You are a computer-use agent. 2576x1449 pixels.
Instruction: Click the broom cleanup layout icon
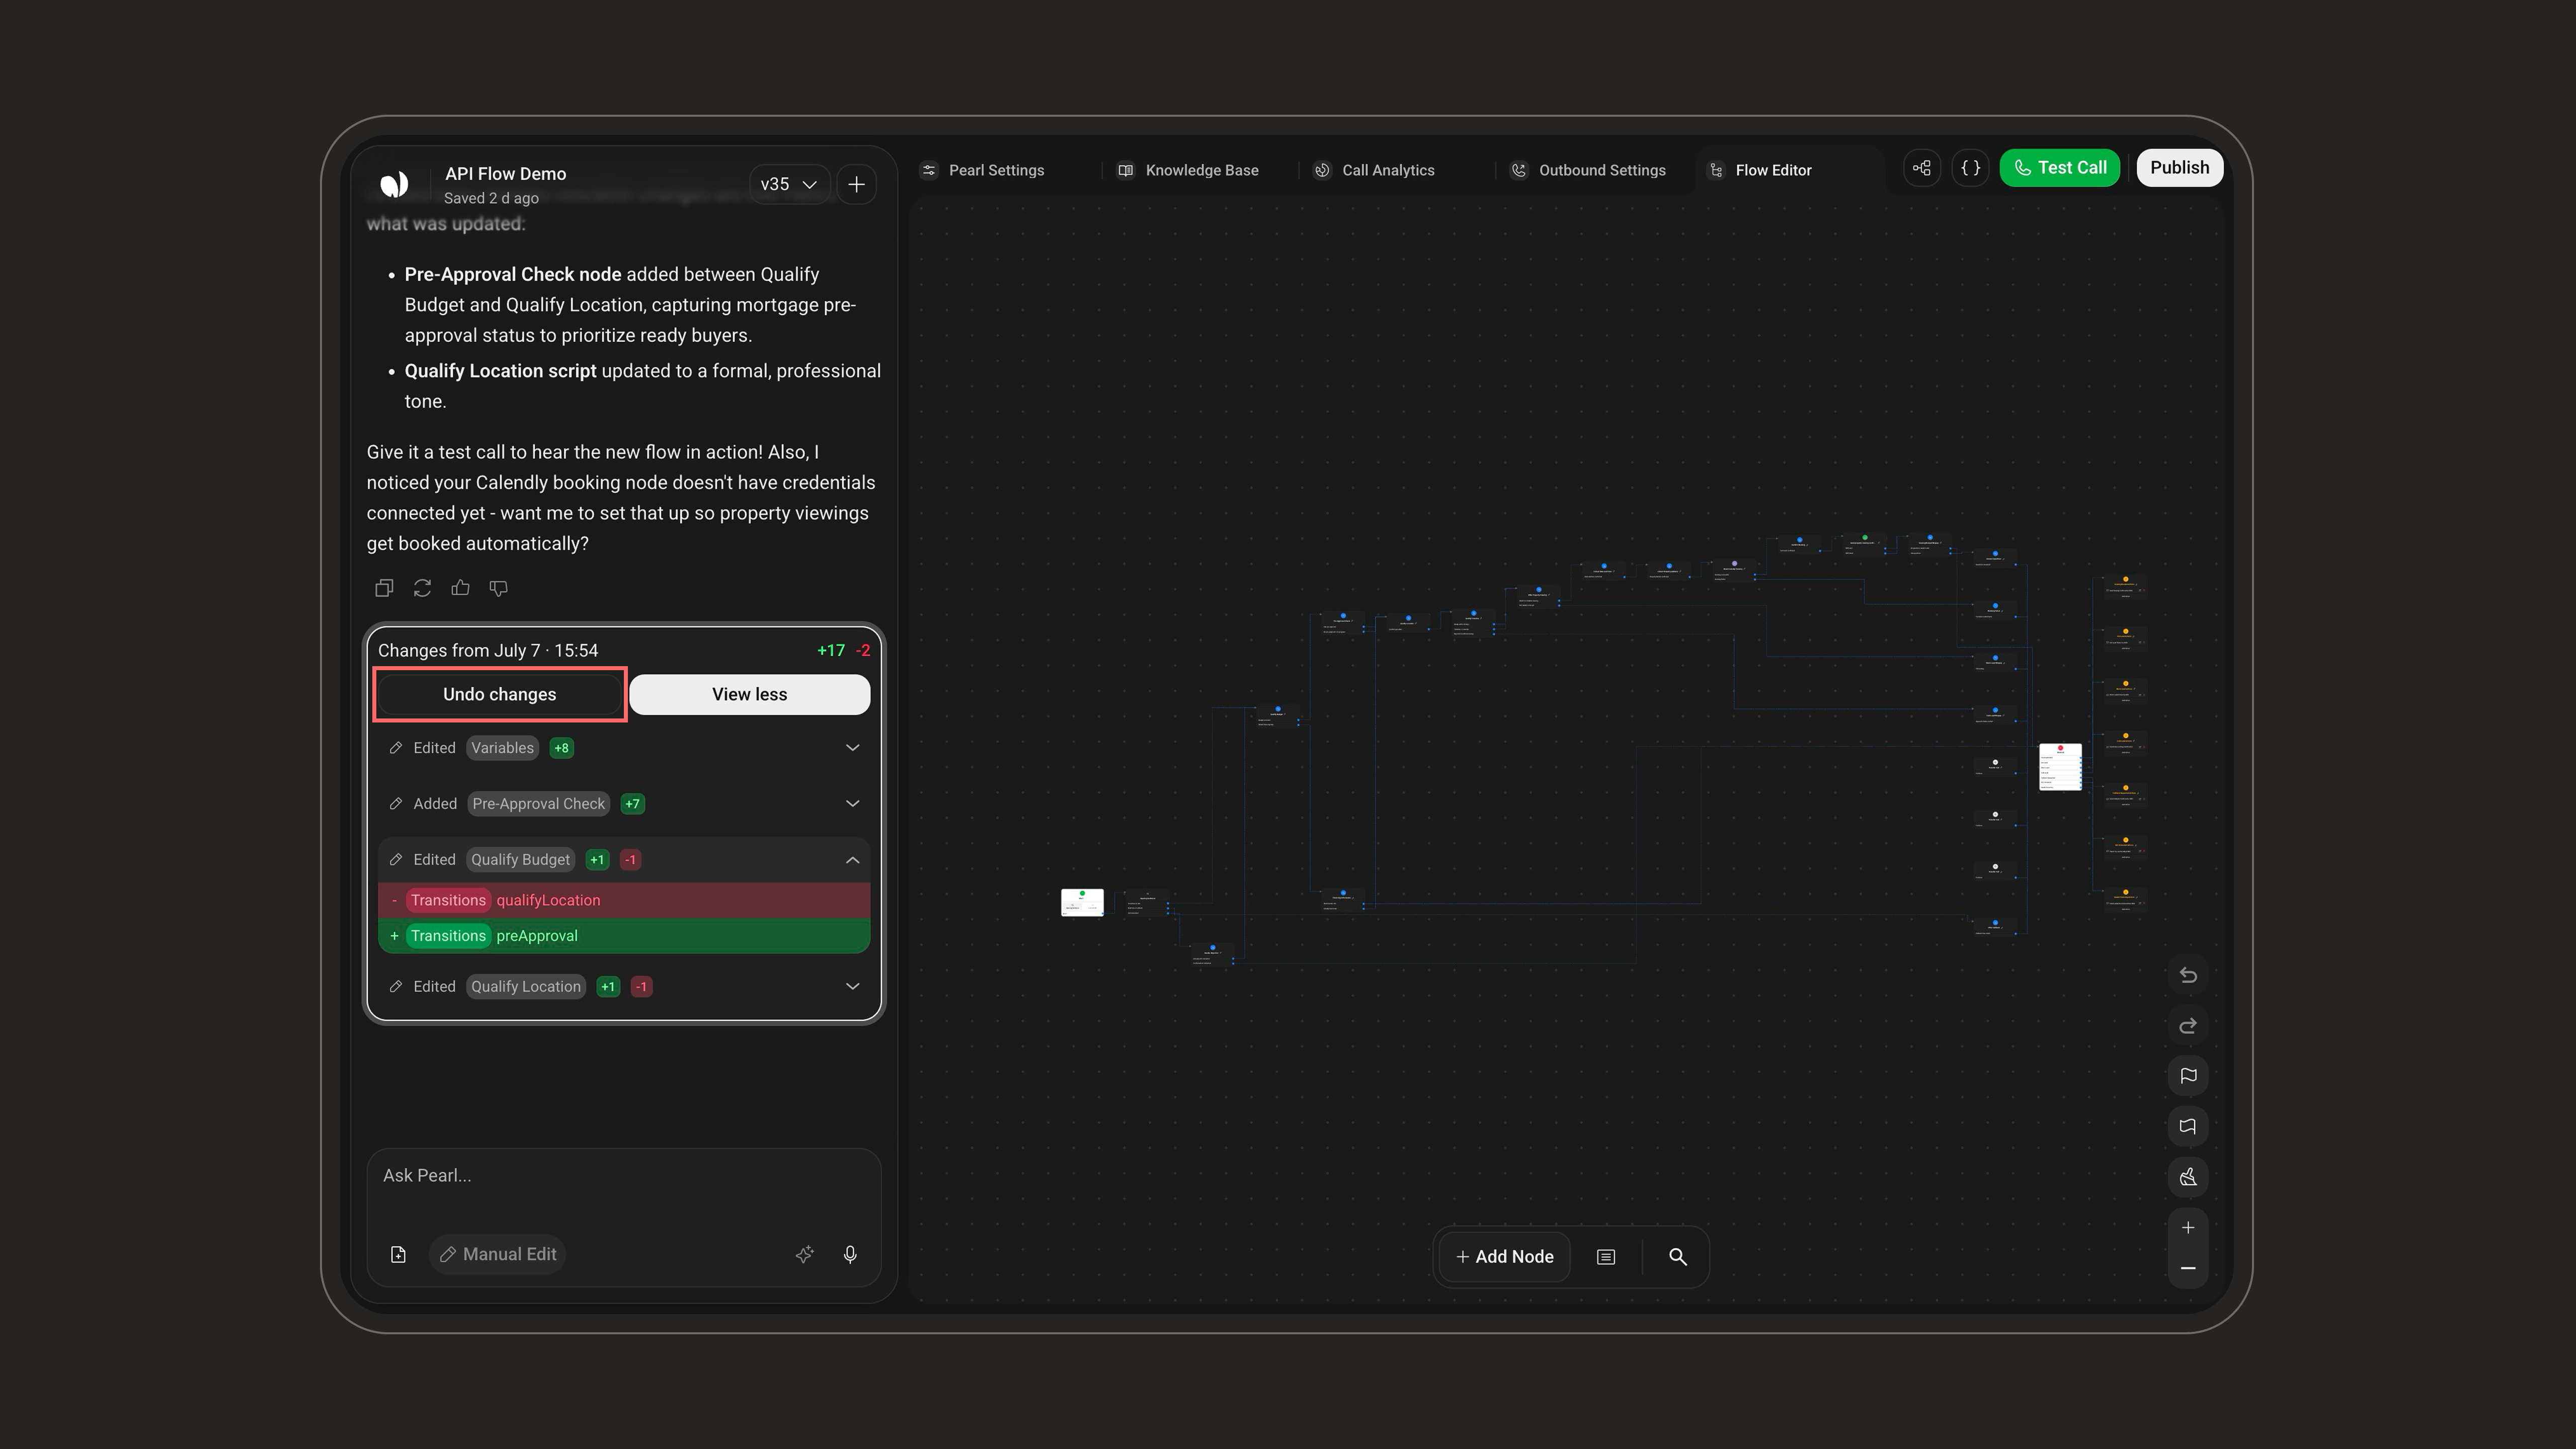[x=2188, y=1177]
